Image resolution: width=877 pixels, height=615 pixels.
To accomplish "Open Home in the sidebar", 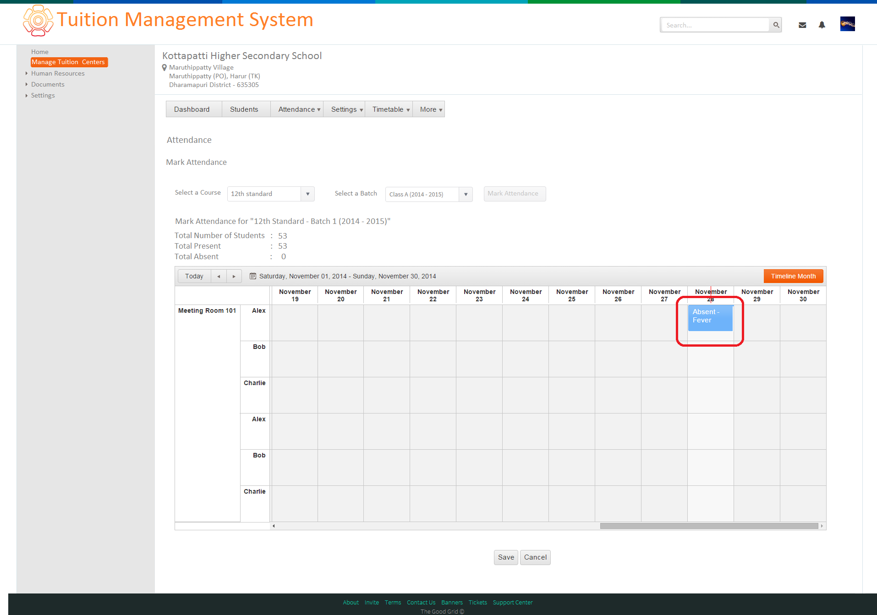I will (x=40, y=52).
